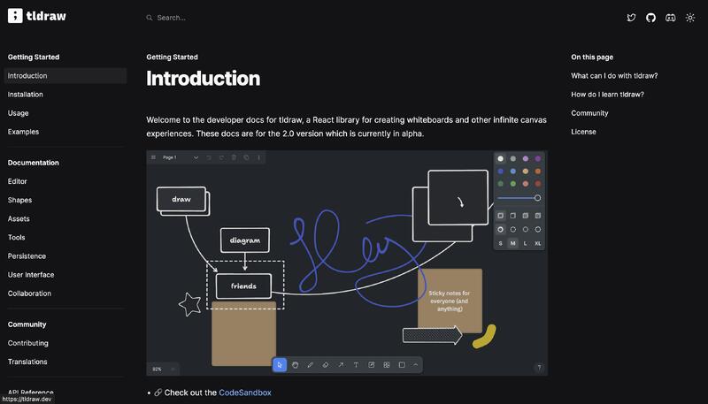Open the Shapes documentation page
The width and height of the screenshot is (708, 404).
(x=19, y=200)
